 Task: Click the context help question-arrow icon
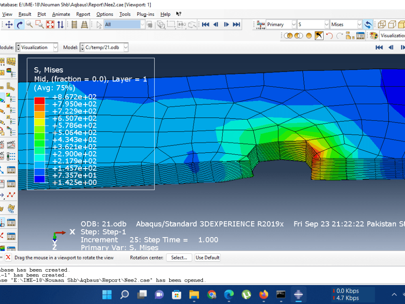[x=179, y=14]
